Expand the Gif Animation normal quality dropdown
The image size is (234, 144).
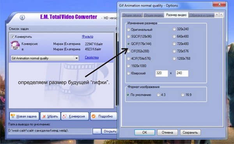point(76,58)
